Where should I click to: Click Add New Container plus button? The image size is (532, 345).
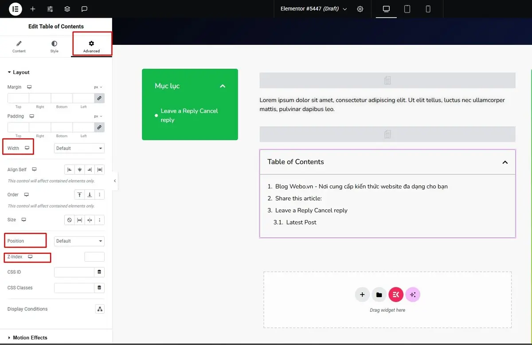coord(362,294)
